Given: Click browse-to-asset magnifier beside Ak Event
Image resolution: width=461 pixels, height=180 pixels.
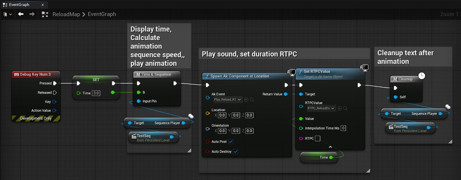Looking at the screenshot, I should [x=252, y=100].
